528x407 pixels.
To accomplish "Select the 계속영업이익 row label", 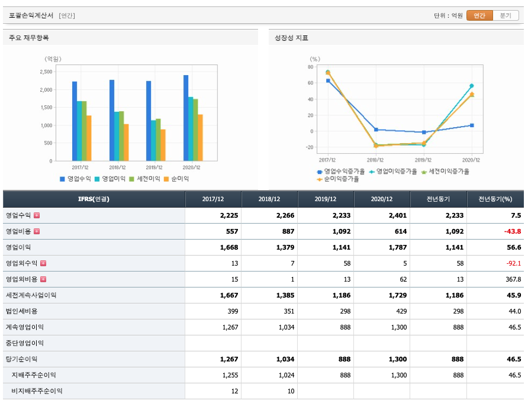I will 25,327.
